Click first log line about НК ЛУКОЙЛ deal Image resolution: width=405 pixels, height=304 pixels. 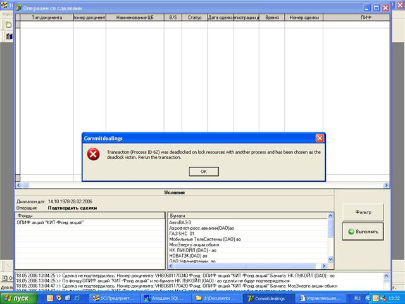[175, 276]
